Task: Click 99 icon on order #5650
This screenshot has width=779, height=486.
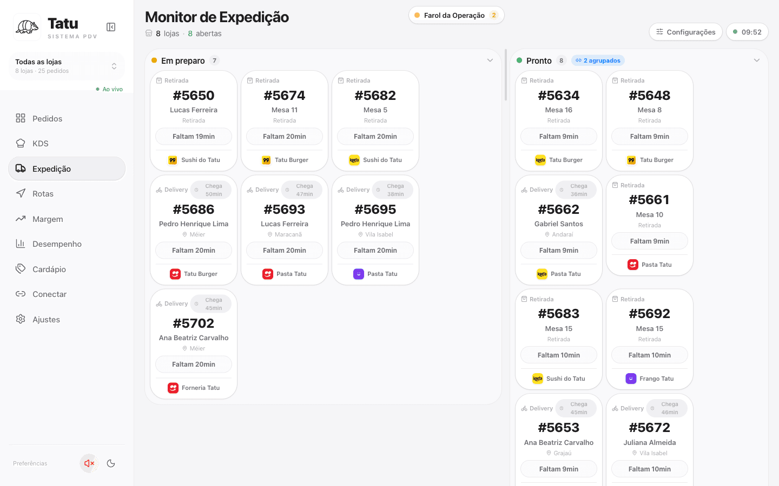Action: 173,160
